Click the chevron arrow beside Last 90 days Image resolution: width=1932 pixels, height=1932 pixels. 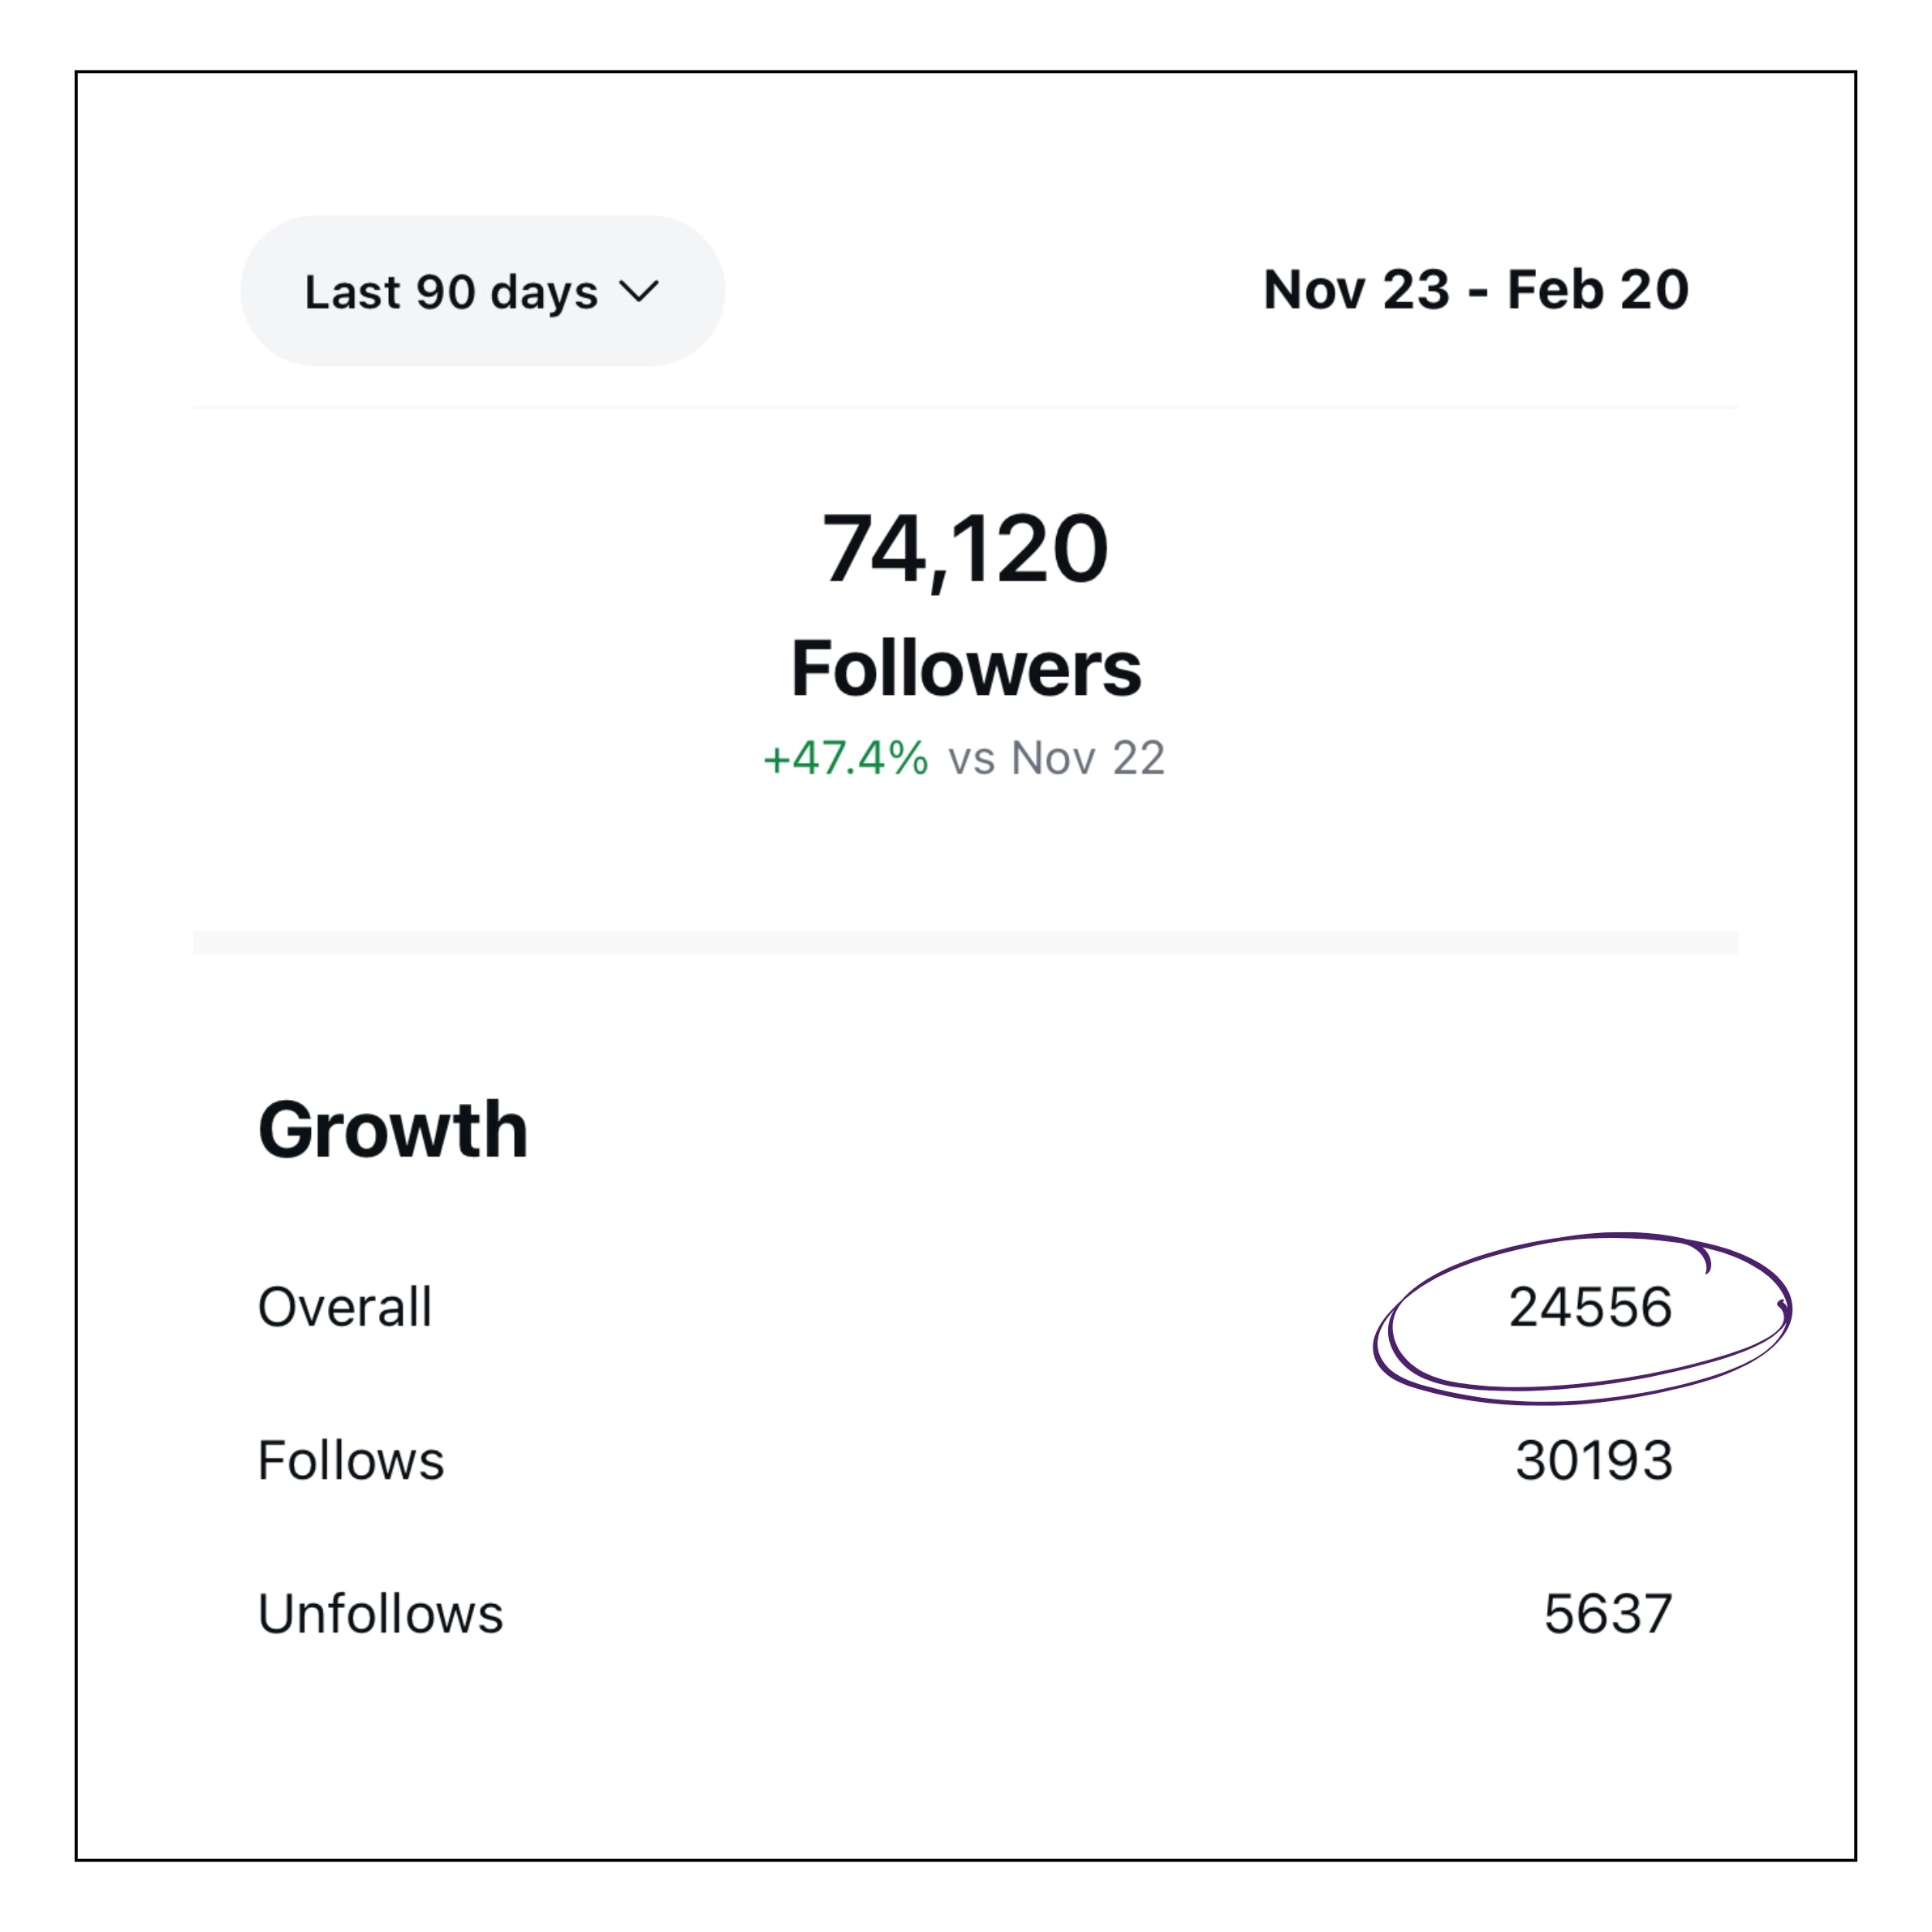coord(639,291)
